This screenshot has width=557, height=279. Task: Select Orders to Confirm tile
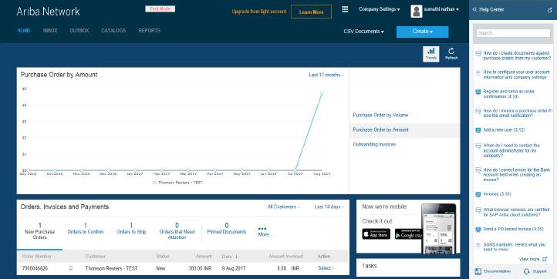[86, 229]
